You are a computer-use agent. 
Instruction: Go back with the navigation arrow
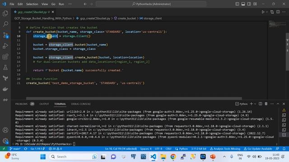coord(85,4)
